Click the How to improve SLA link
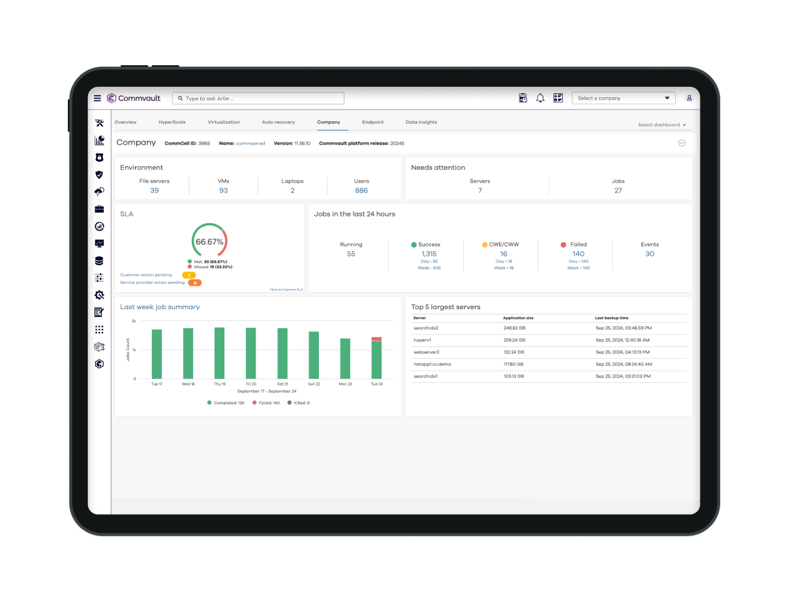Screen dimensions: 788x606 286,289
